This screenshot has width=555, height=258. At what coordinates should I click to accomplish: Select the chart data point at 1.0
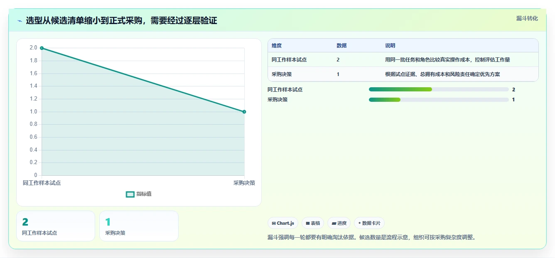[x=244, y=111]
